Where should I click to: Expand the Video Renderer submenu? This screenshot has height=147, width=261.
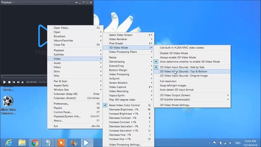tap(128, 39)
